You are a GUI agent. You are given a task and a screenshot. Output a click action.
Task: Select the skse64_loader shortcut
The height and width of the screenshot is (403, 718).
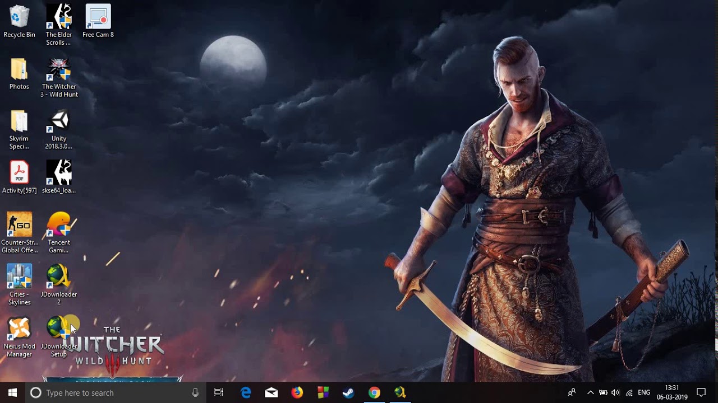tap(59, 177)
